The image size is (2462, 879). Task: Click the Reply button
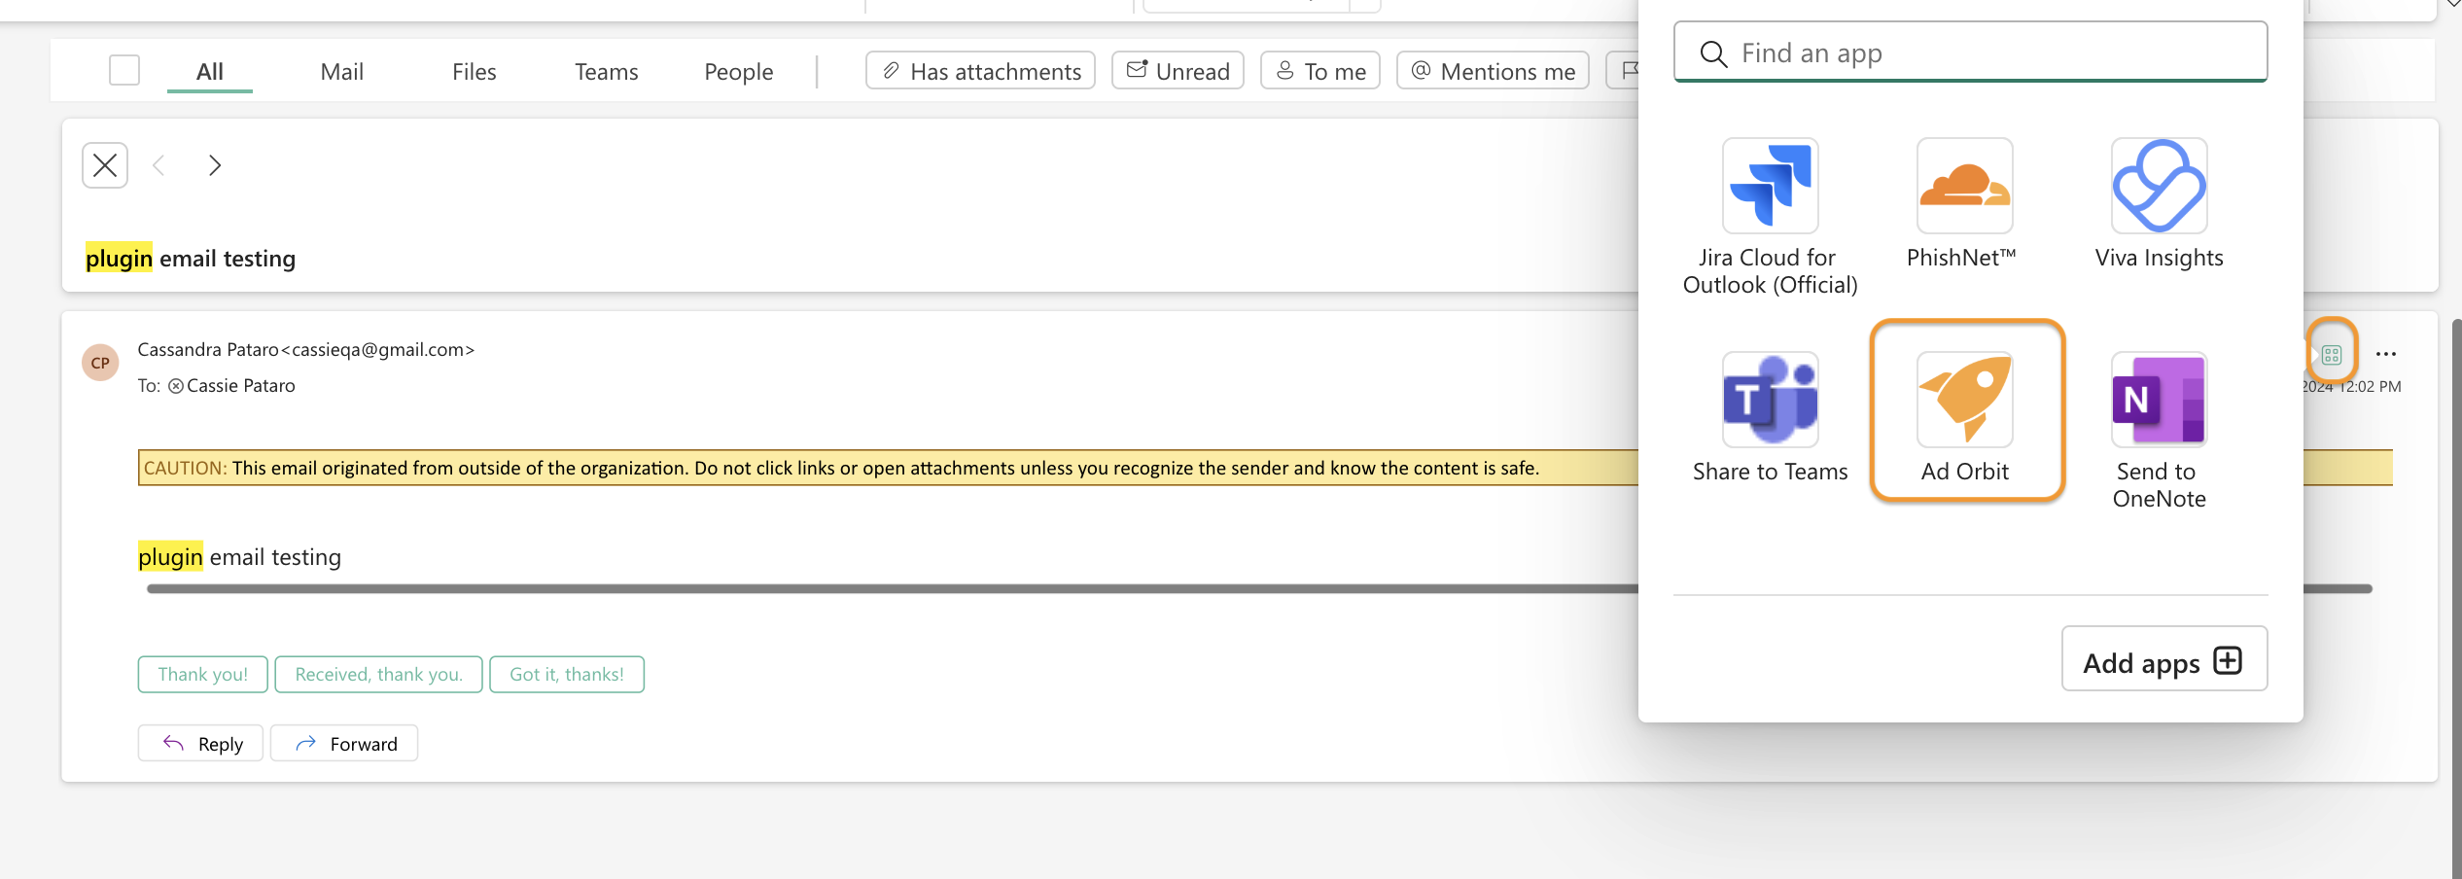pos(200,744)
